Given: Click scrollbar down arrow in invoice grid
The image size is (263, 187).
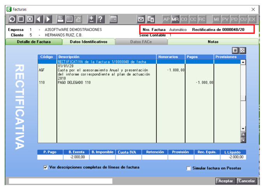Looking at the screenshot, I should tap(243, 129).
